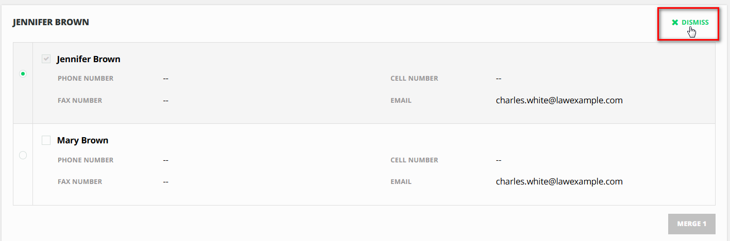This screenshot has height=241, width=730.
Task: Click Jennifer Brown's fax number value
Action: (x=166, y=101)
